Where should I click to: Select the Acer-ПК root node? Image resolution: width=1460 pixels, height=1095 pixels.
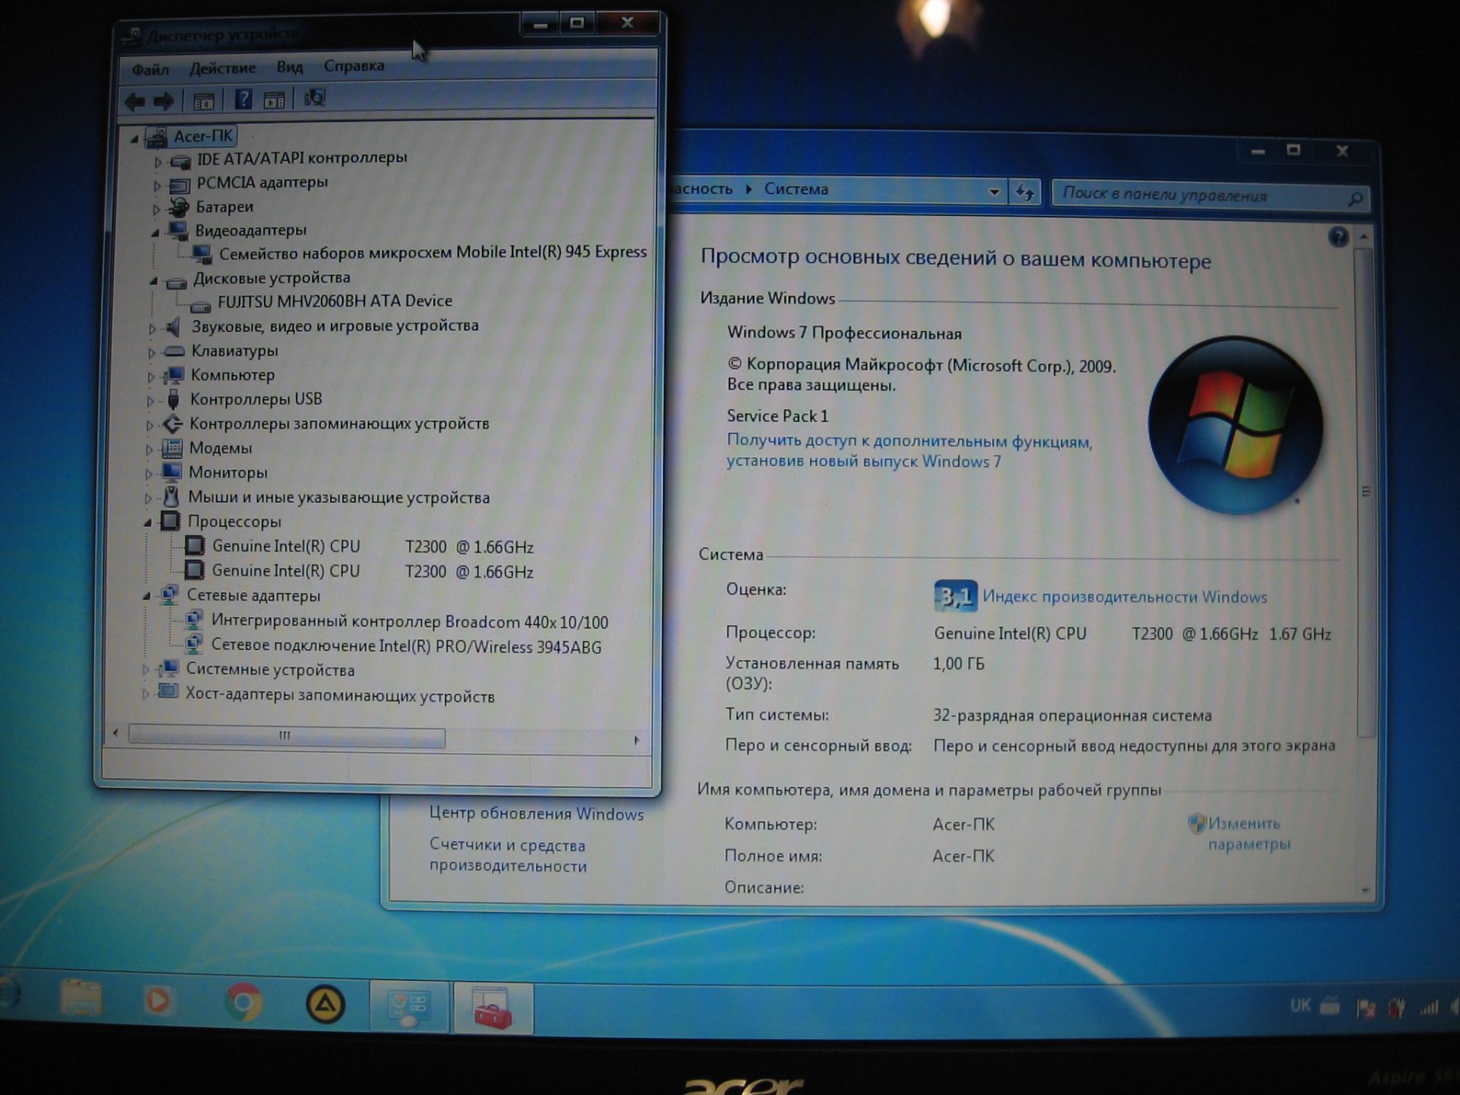(203, 136)
